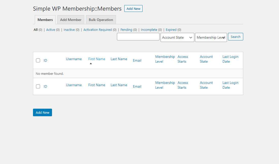Filter by Activation Required status

click(97, 30)
